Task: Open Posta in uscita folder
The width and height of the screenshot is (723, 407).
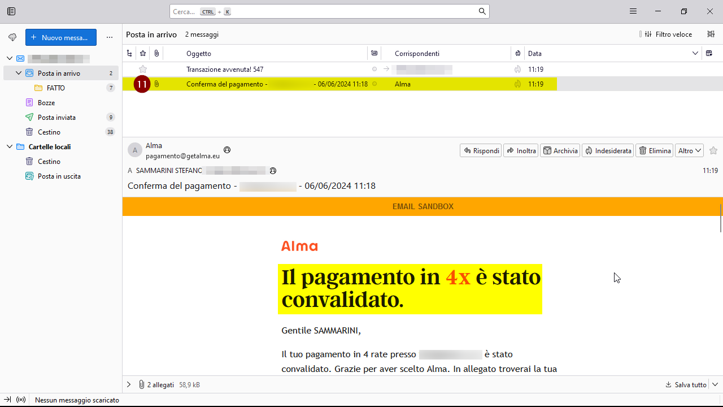Action: click(59, 176)
